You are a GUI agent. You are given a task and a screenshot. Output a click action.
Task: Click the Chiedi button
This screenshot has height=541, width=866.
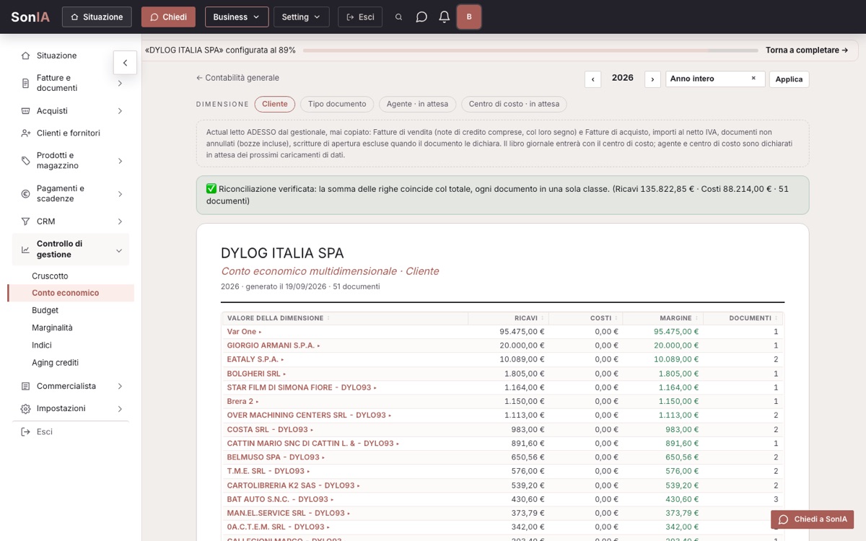[168, 17]
